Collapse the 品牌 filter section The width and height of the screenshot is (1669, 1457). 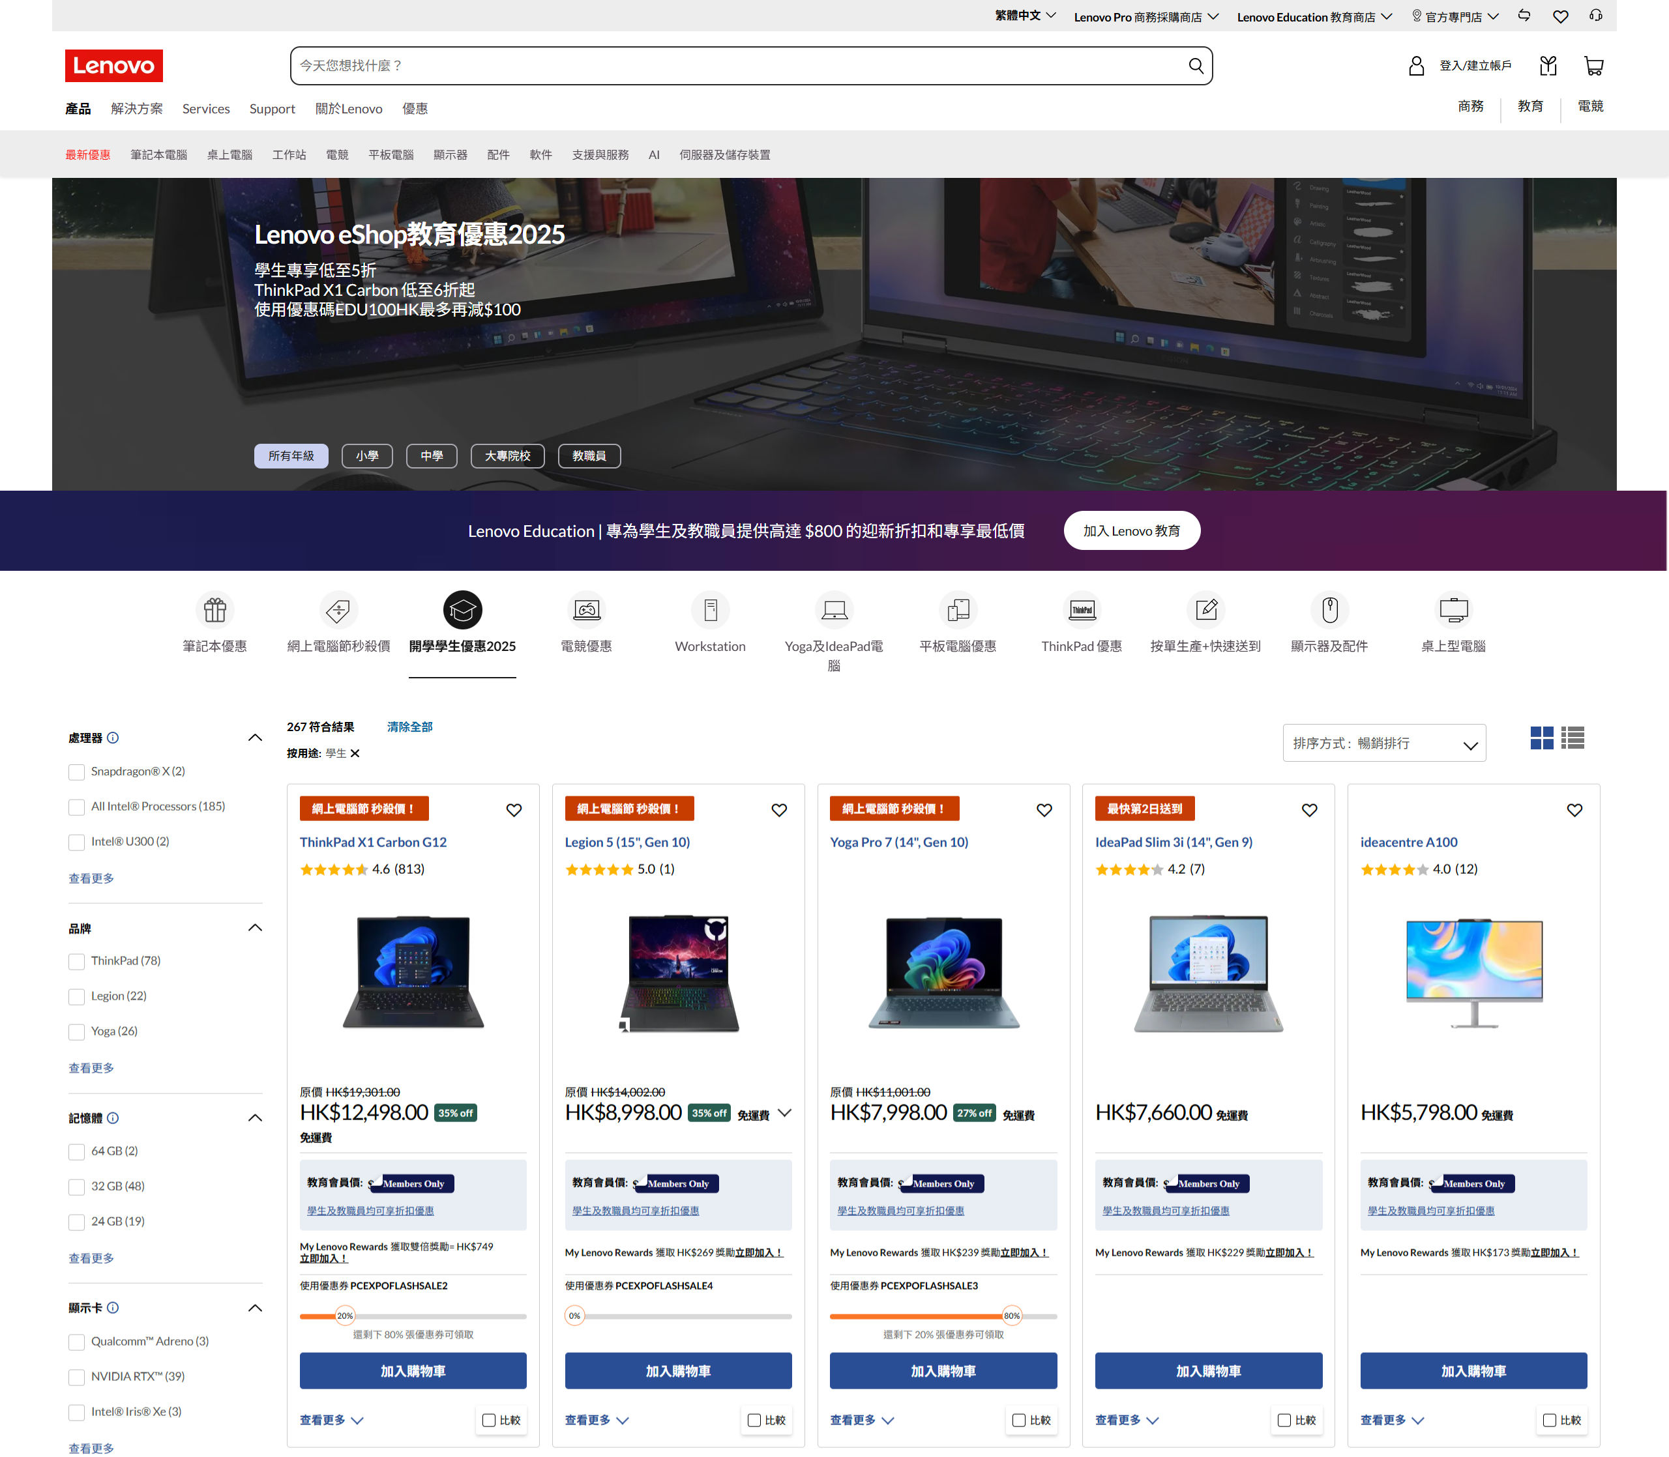[x=254, y=928]
